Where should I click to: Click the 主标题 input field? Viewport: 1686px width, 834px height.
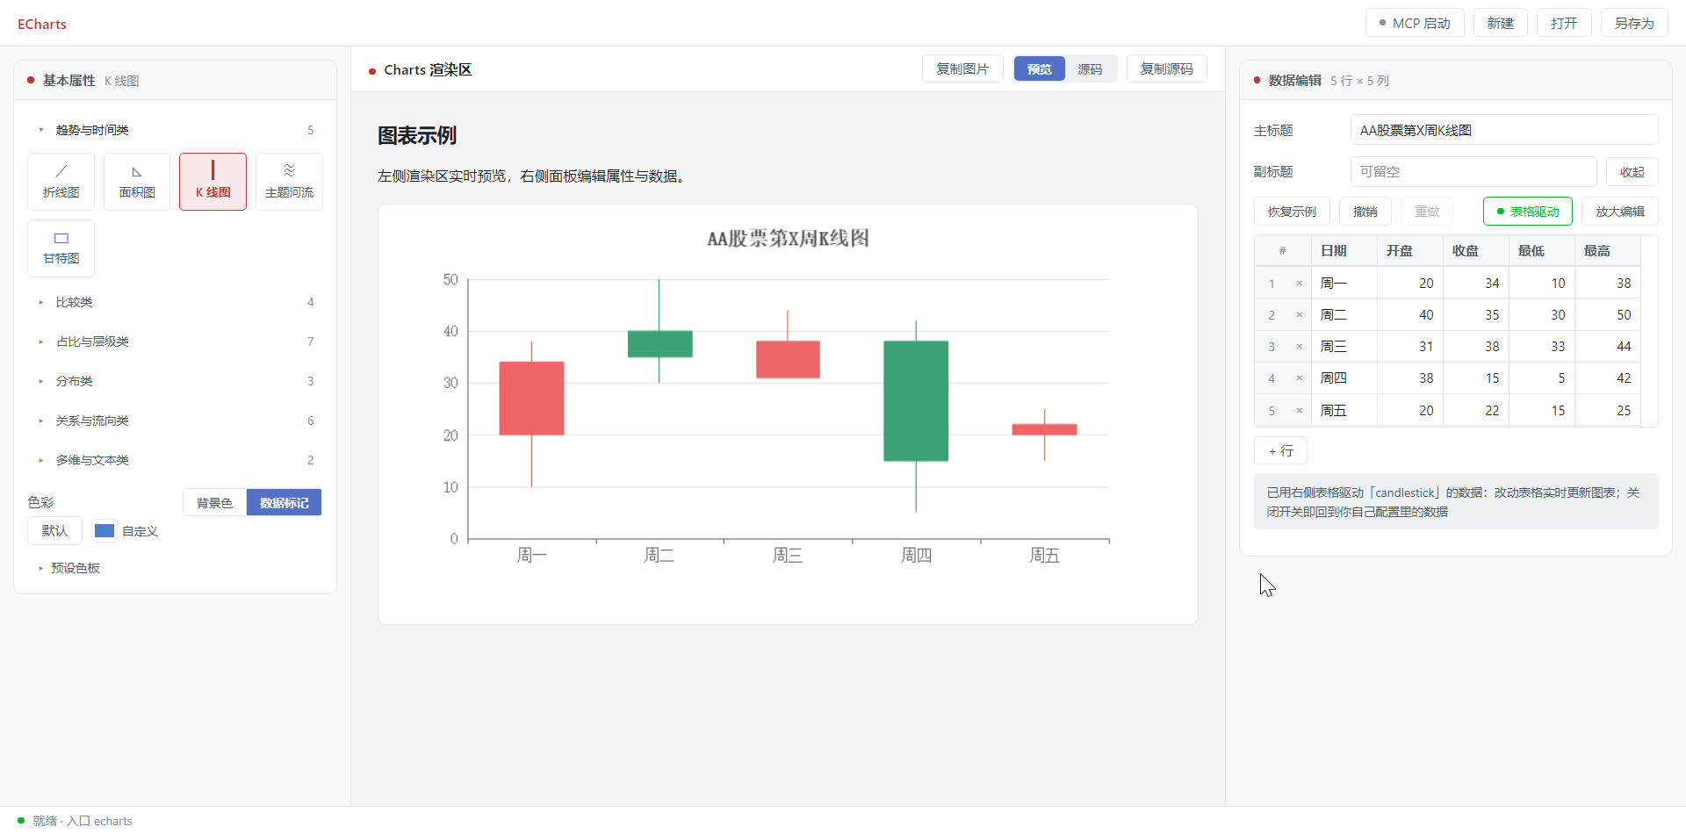click(1504, 130)
